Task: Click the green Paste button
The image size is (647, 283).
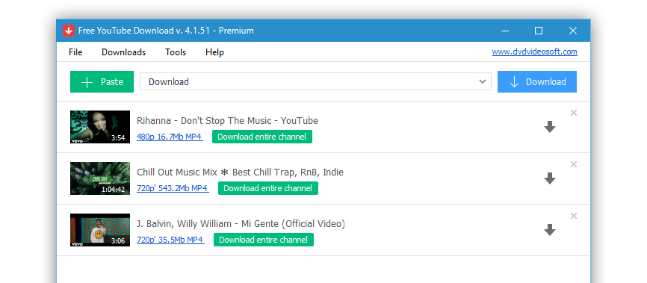Action: pos(102,81)
